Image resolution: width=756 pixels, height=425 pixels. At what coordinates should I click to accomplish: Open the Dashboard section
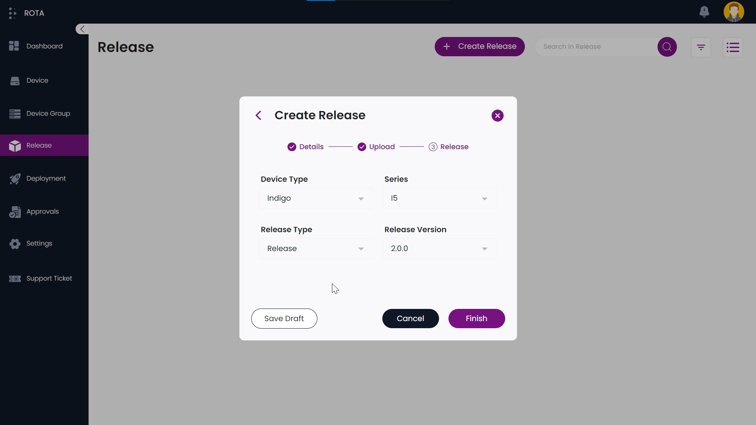(x=44, y=46)
